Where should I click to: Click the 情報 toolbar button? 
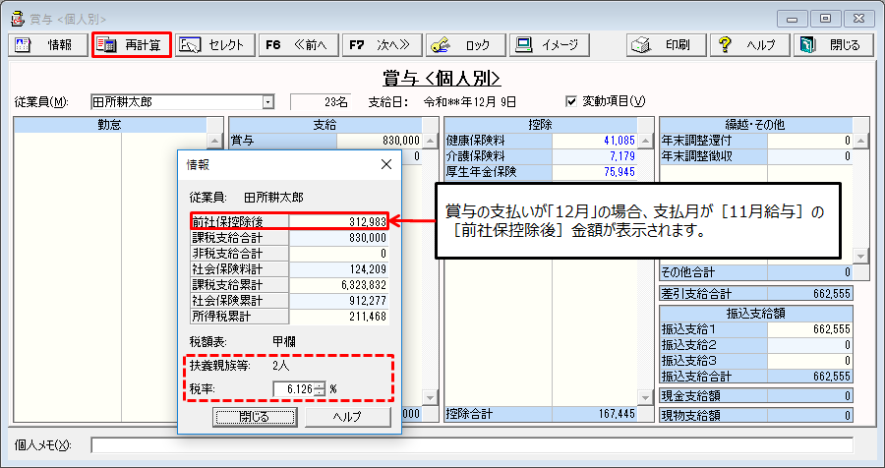[48, 45]
